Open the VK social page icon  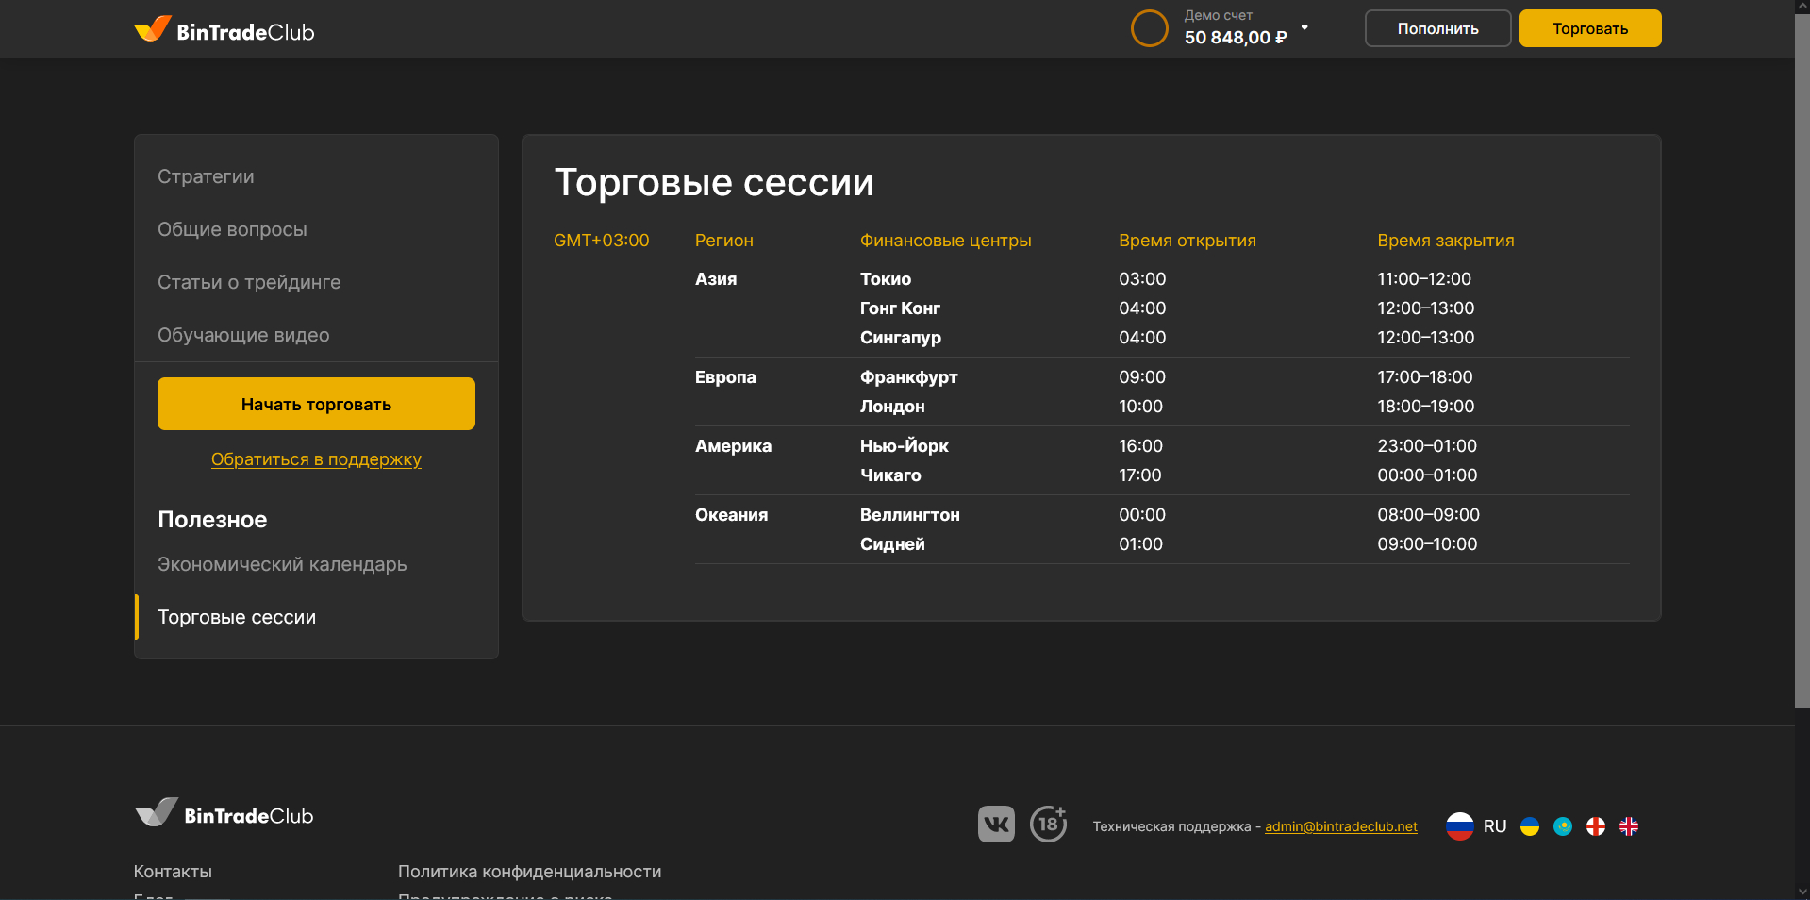tap(996, 825)
